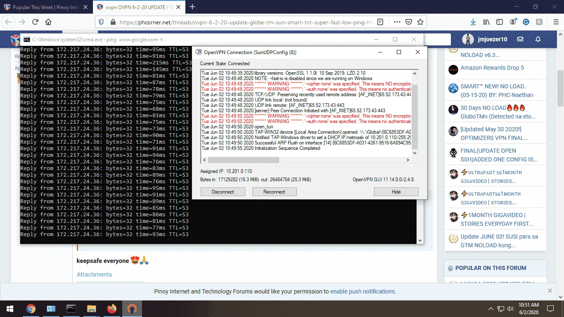This screenshot has width=564, height=317.
Task: Toggle the Firefox sidebar icon
Action: click(500, 22)
